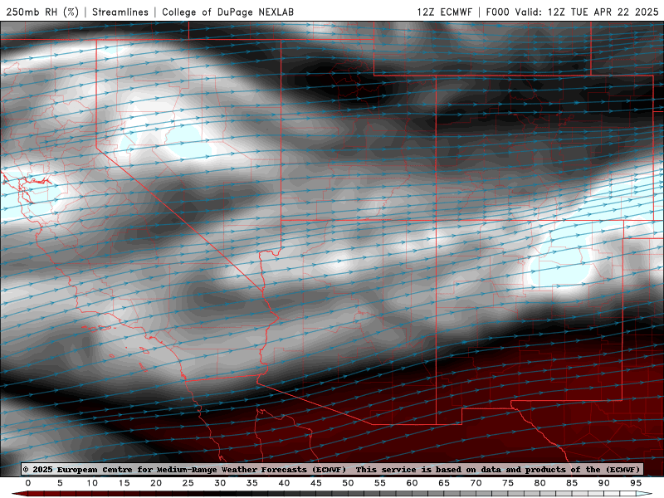Click the '45' label on color scale
The height and width of the screenshot is (498, 664).
pyautogui.click(x=316, y=483)
